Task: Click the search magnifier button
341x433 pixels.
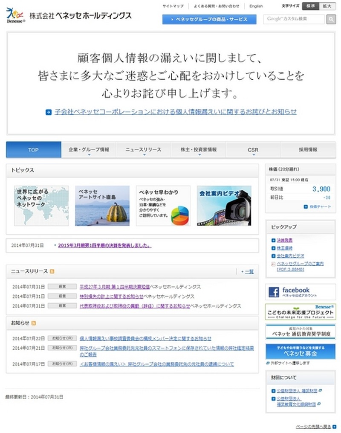Action: click(x=331, y=20)
